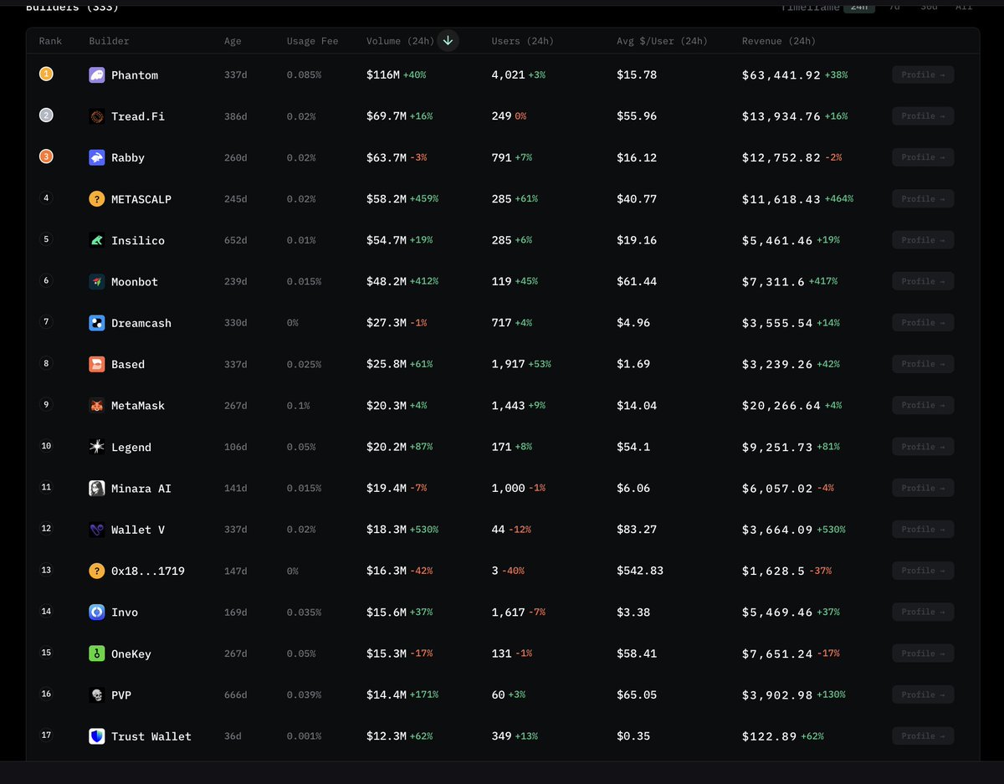Open the Profile button for Phantom
The height and width of the screenshot is (784, 1004).
[923, 74]
